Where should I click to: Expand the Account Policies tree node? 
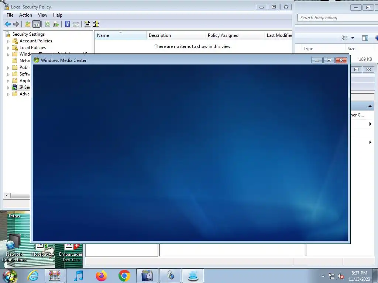tap(8, 41)
